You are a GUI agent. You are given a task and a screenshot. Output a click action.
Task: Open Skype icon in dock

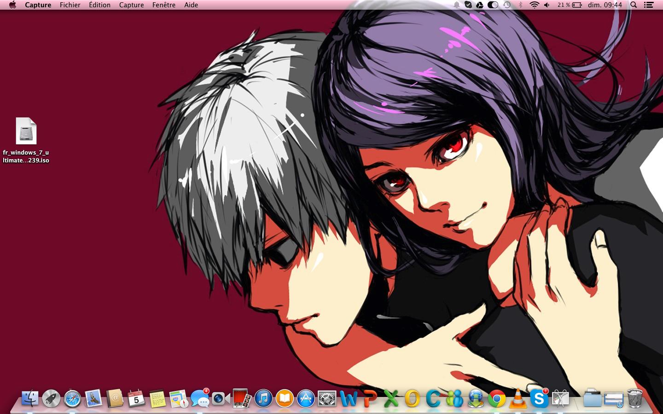pos(539,398)
